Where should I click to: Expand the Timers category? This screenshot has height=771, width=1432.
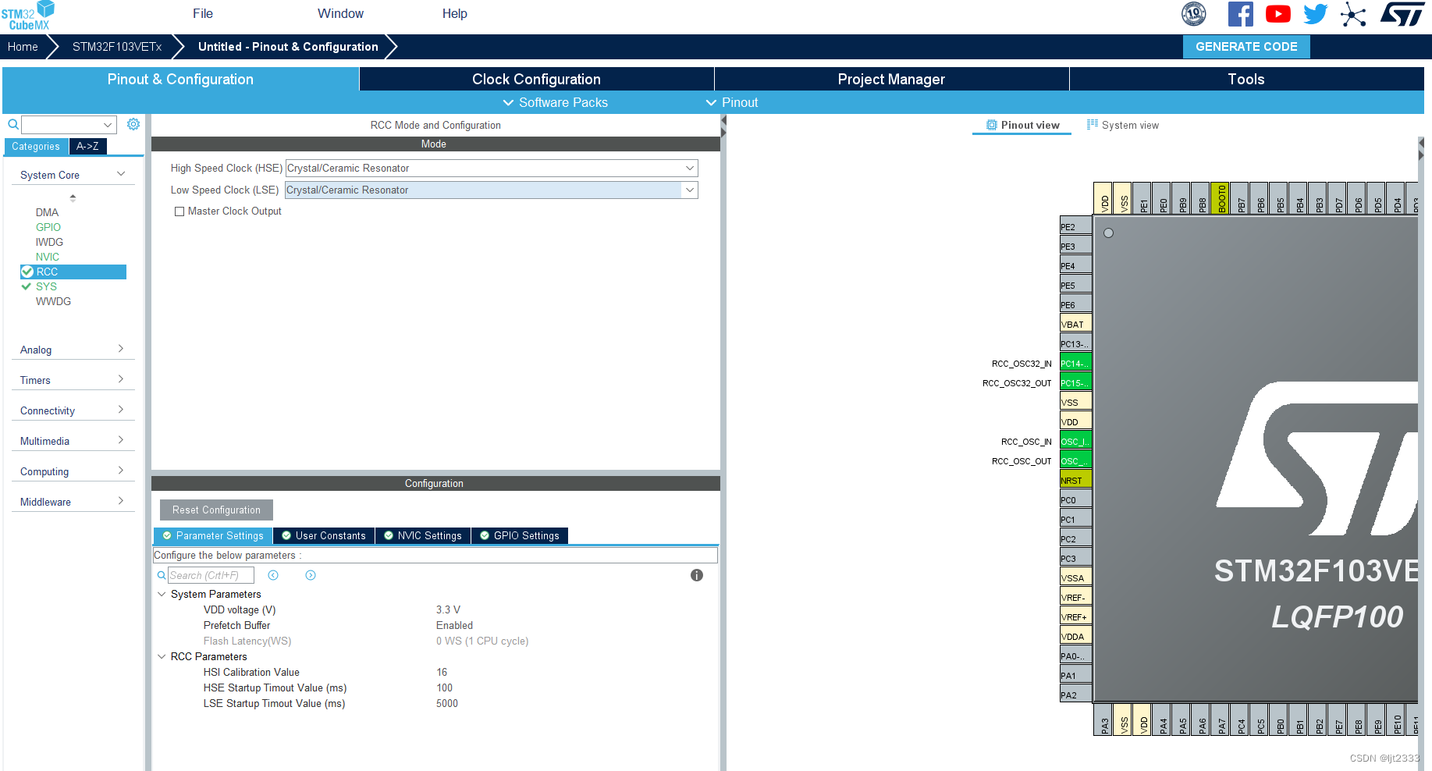[x=121, y=379]
